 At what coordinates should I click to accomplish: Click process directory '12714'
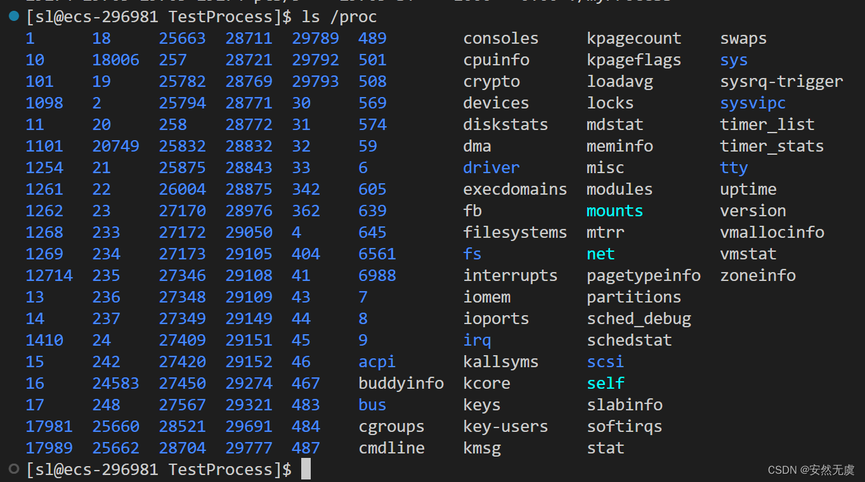click(x=49, y=275)
